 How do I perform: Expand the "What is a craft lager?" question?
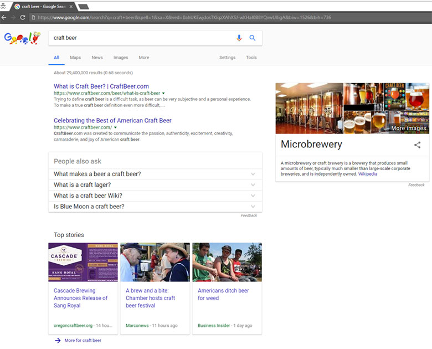tap(253, 185)
